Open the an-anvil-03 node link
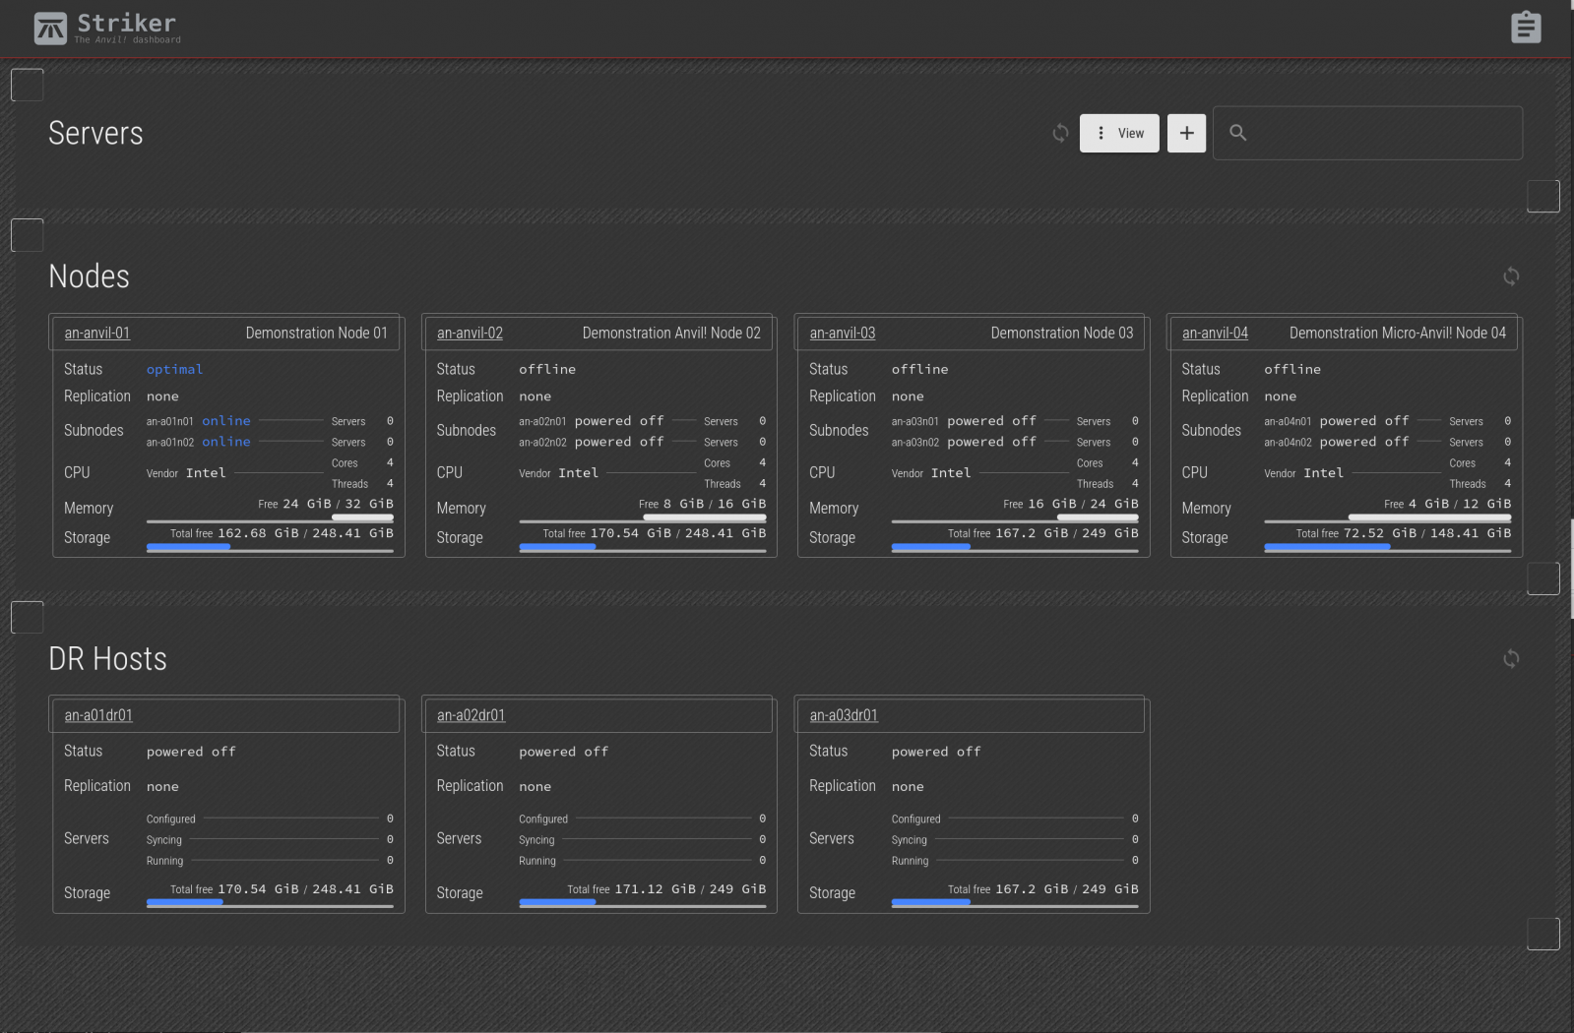Screen dimensions: 1574x1033 tap(842, 334)
